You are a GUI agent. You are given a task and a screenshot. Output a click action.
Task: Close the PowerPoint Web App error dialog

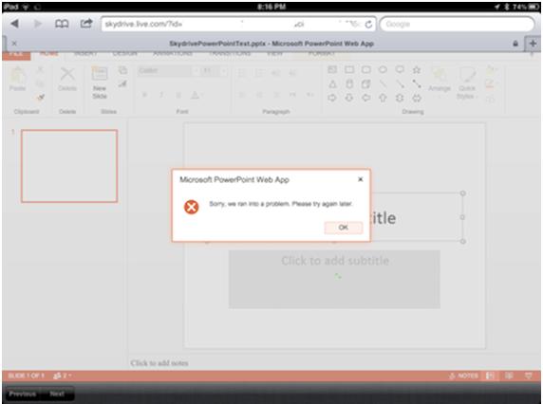point(360,179)
